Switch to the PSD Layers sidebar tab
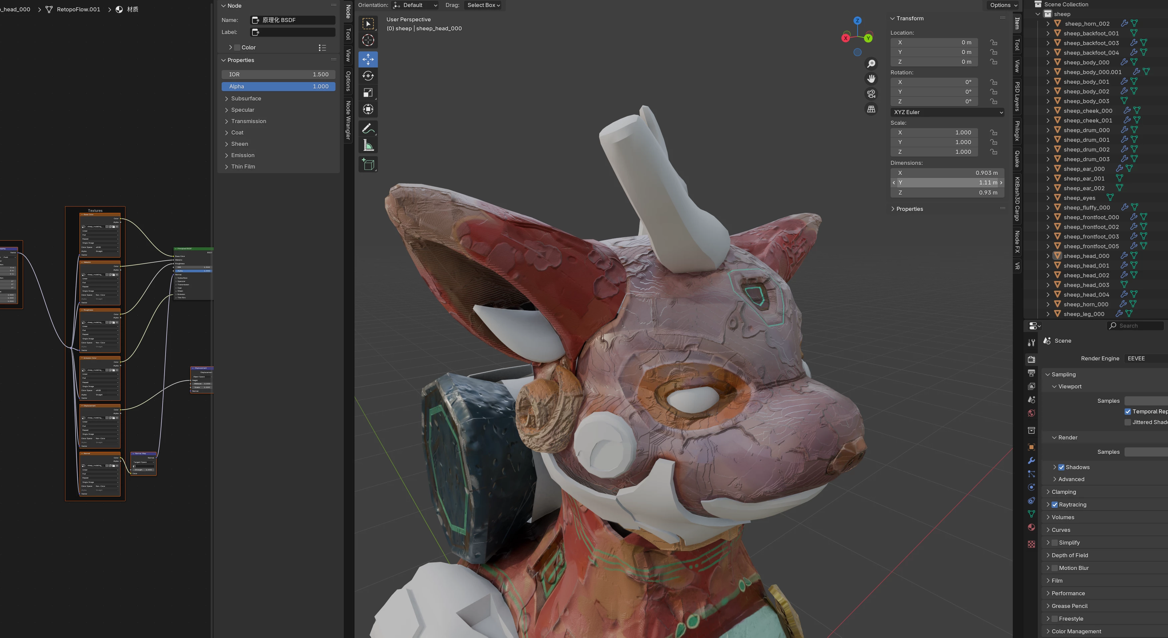The width and height of the screenshot is (1168, 638). [1017, 96]
